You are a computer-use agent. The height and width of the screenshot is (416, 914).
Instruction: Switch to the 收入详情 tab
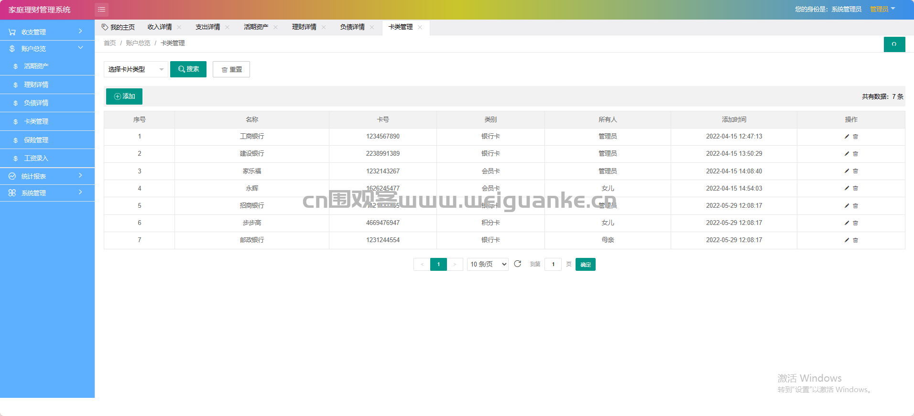click(x=160, y=27)
